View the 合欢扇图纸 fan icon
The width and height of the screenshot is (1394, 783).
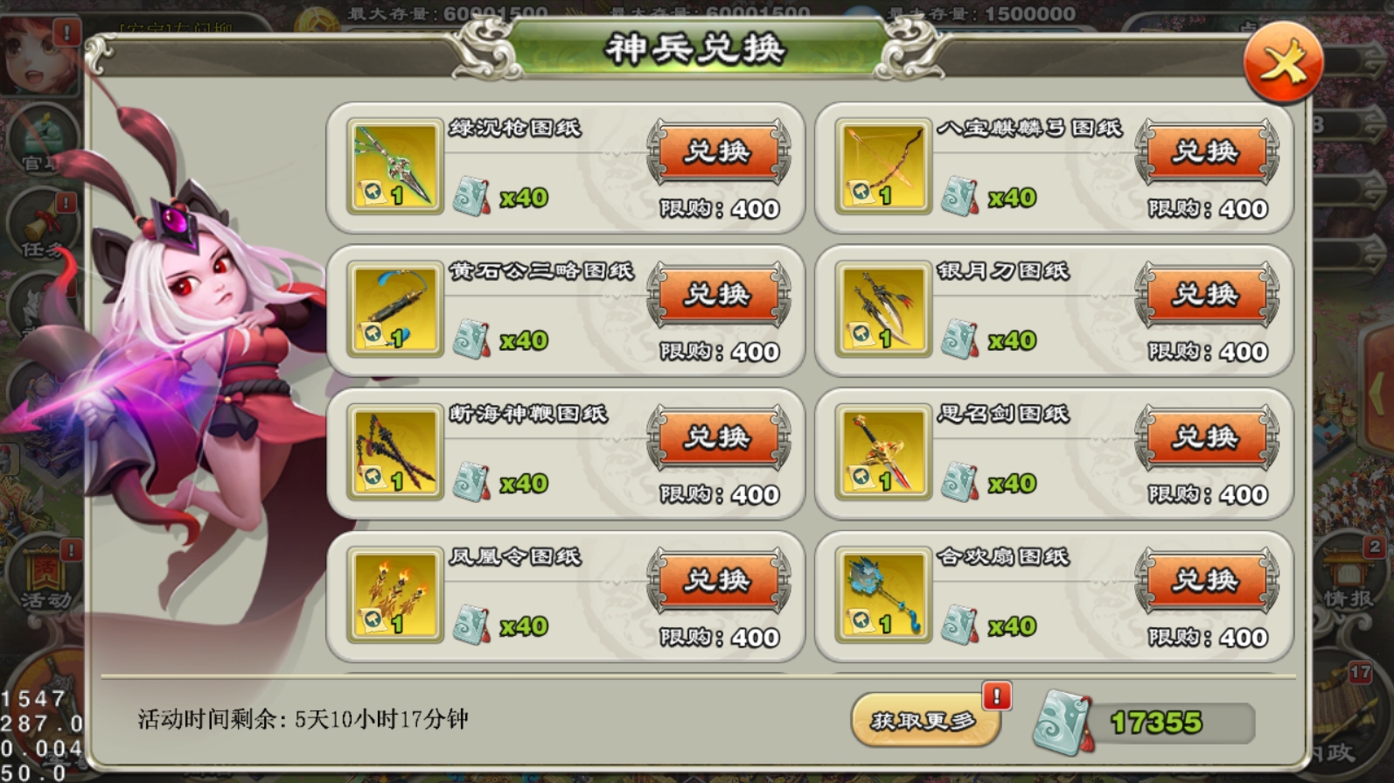883,595
